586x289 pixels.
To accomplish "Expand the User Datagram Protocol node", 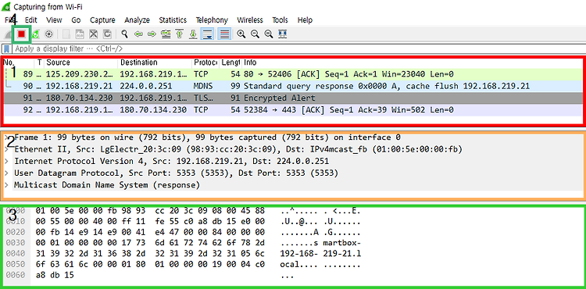I will (6, 173).
